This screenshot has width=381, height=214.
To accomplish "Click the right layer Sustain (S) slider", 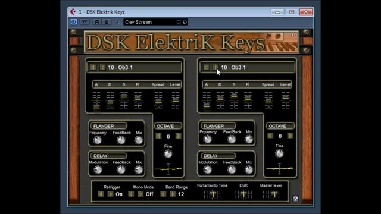I will (234, 100).
